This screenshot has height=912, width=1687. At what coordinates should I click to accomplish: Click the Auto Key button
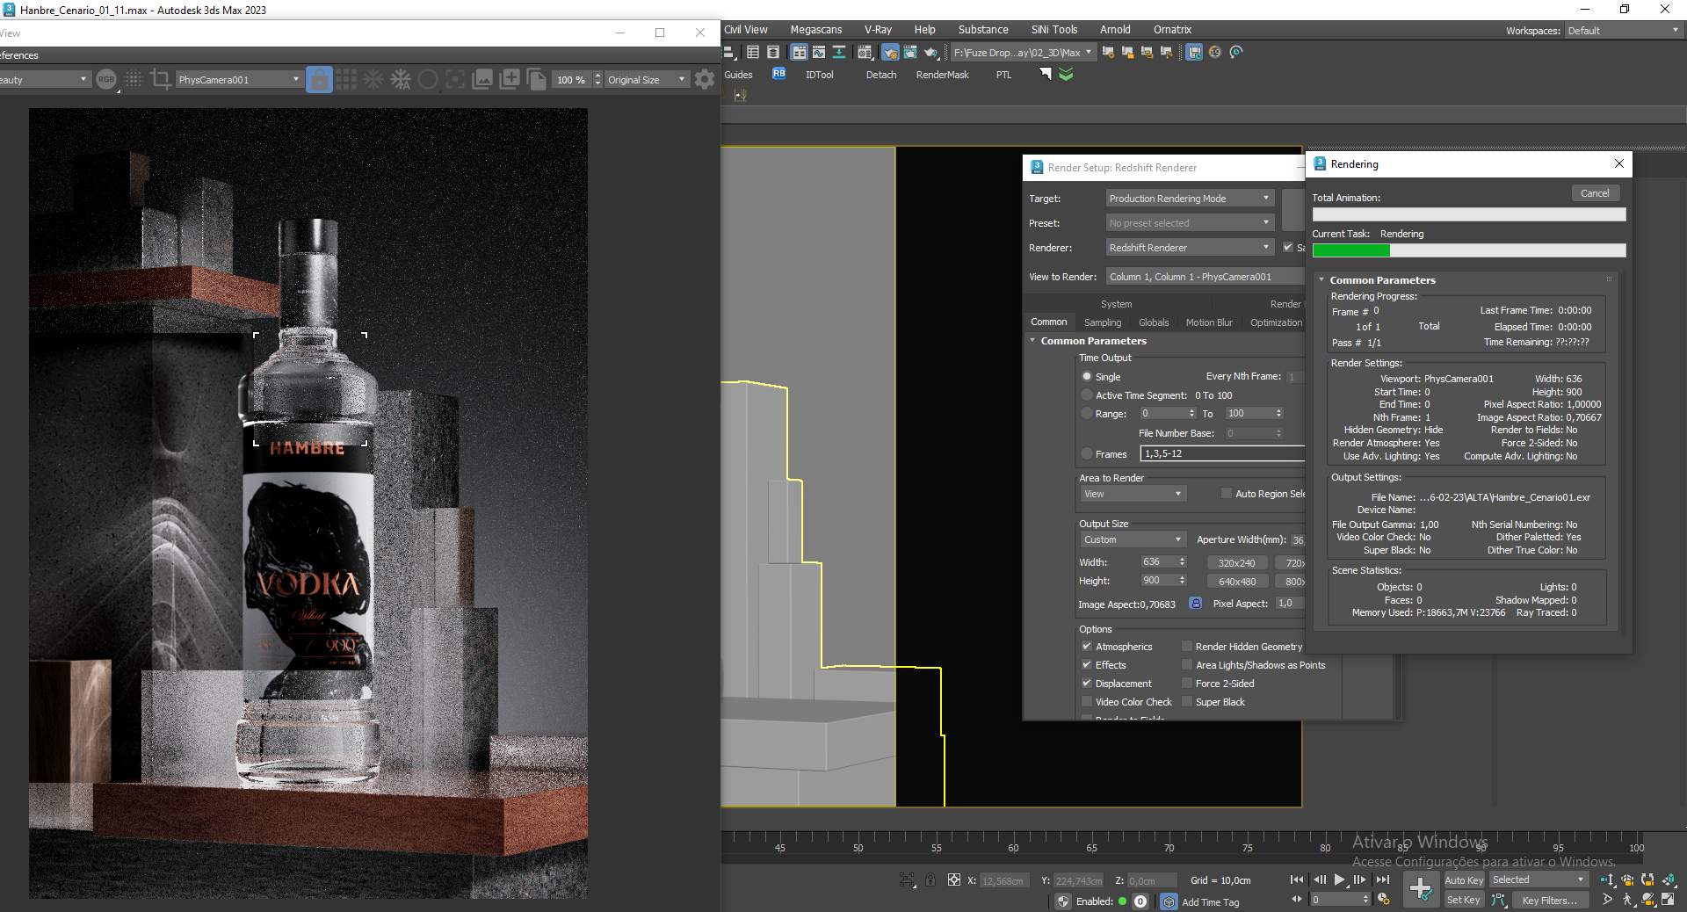coord(1464,880)
